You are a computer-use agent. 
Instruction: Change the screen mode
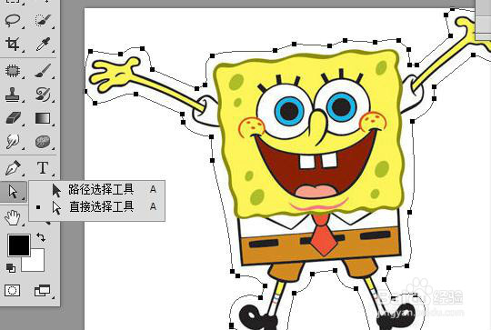tap(42, 291)
